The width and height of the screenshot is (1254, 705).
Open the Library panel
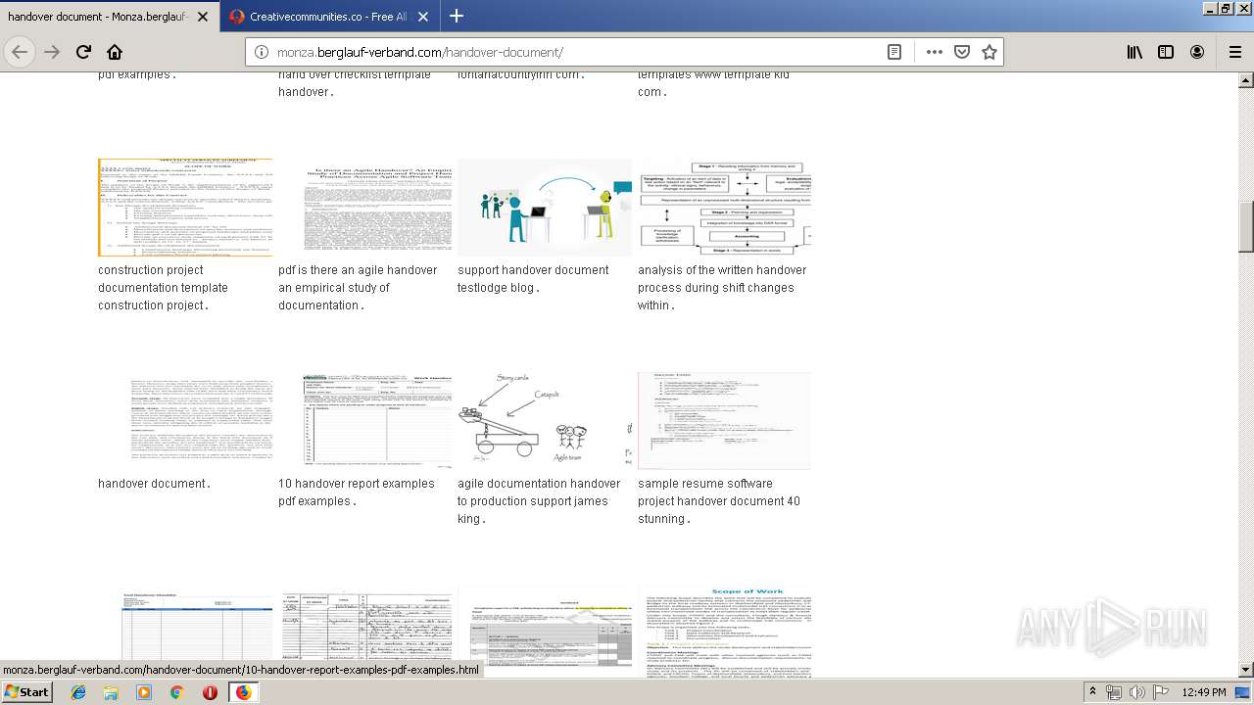pyautogui.click(x=1134, y=52)
